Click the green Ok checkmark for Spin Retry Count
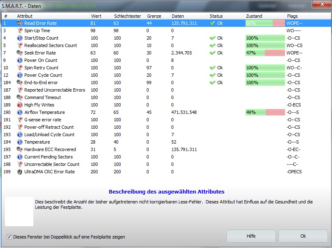Image resolution: width=332 pixels, height=248 pixels. pos(213,68)
